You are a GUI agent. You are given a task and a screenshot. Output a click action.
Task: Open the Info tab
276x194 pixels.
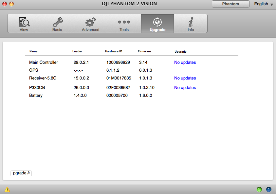pyautogui.click(x=191, y=24)
